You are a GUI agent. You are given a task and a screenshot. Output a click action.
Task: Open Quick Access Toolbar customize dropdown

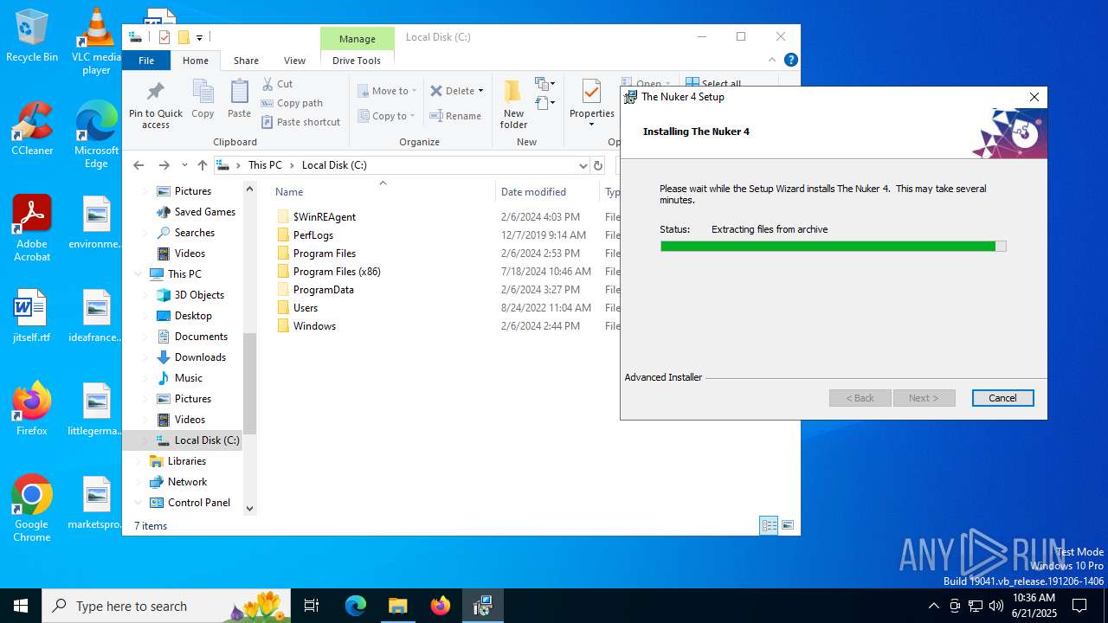tap(199, 37)
